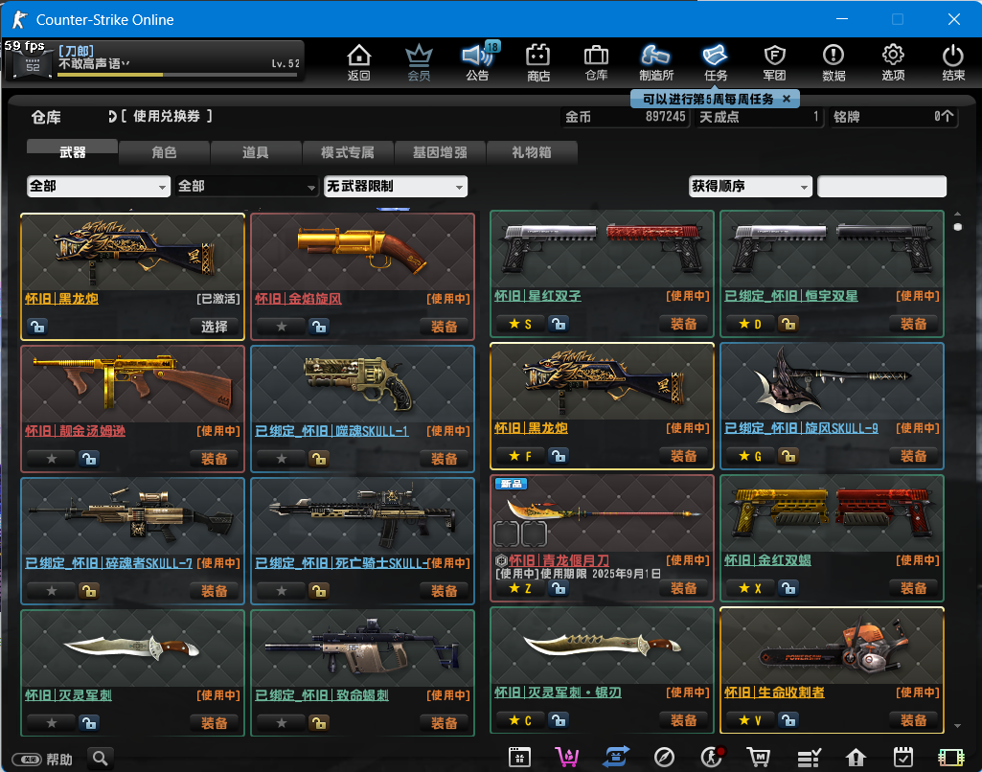Toggle favorite star on 怀旧|灭灵军刺
Image resolution: width=982 pixels, height=772 pixels.
[x=52, y=722]
